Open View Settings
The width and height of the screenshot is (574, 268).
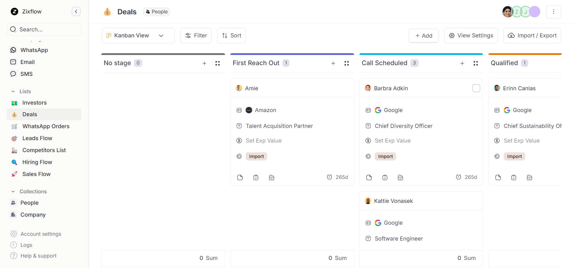point(471,36)
